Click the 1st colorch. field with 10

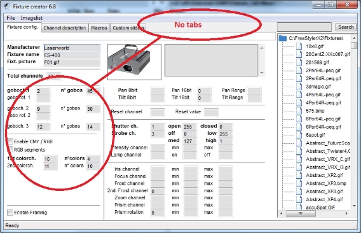point(50,159)
